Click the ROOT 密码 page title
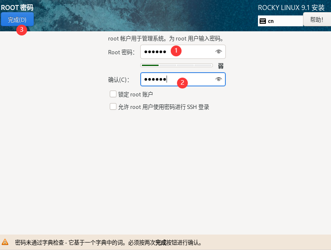Screen dimensions: 331x250 pos(17,8)
